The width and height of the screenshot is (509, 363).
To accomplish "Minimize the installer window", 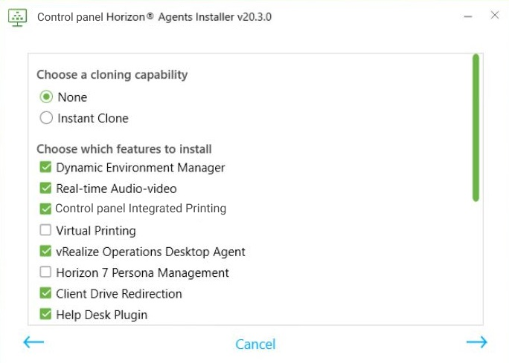I will click(x=467, y=16).
